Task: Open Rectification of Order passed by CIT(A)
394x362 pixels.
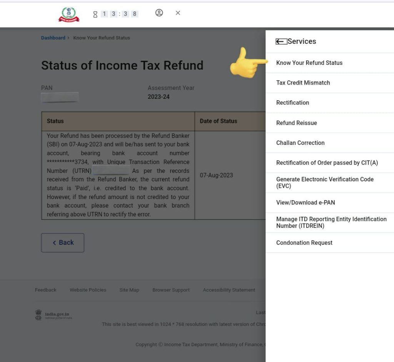Action: 327,163
